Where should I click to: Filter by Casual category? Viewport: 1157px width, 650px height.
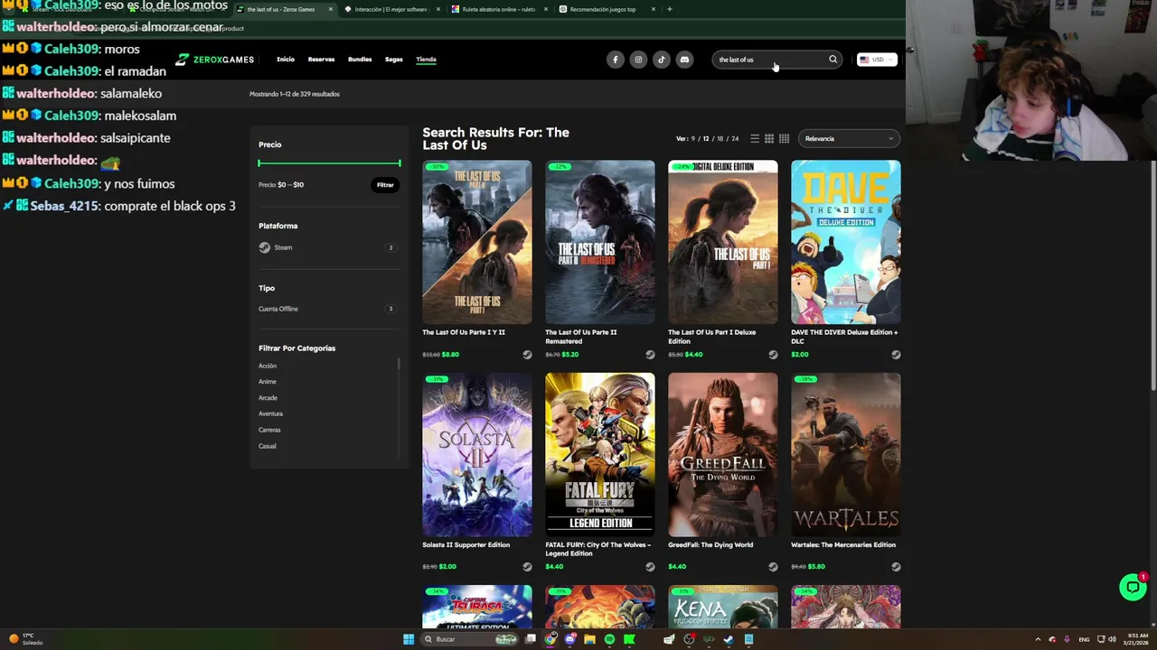click(x=268, y=446)
